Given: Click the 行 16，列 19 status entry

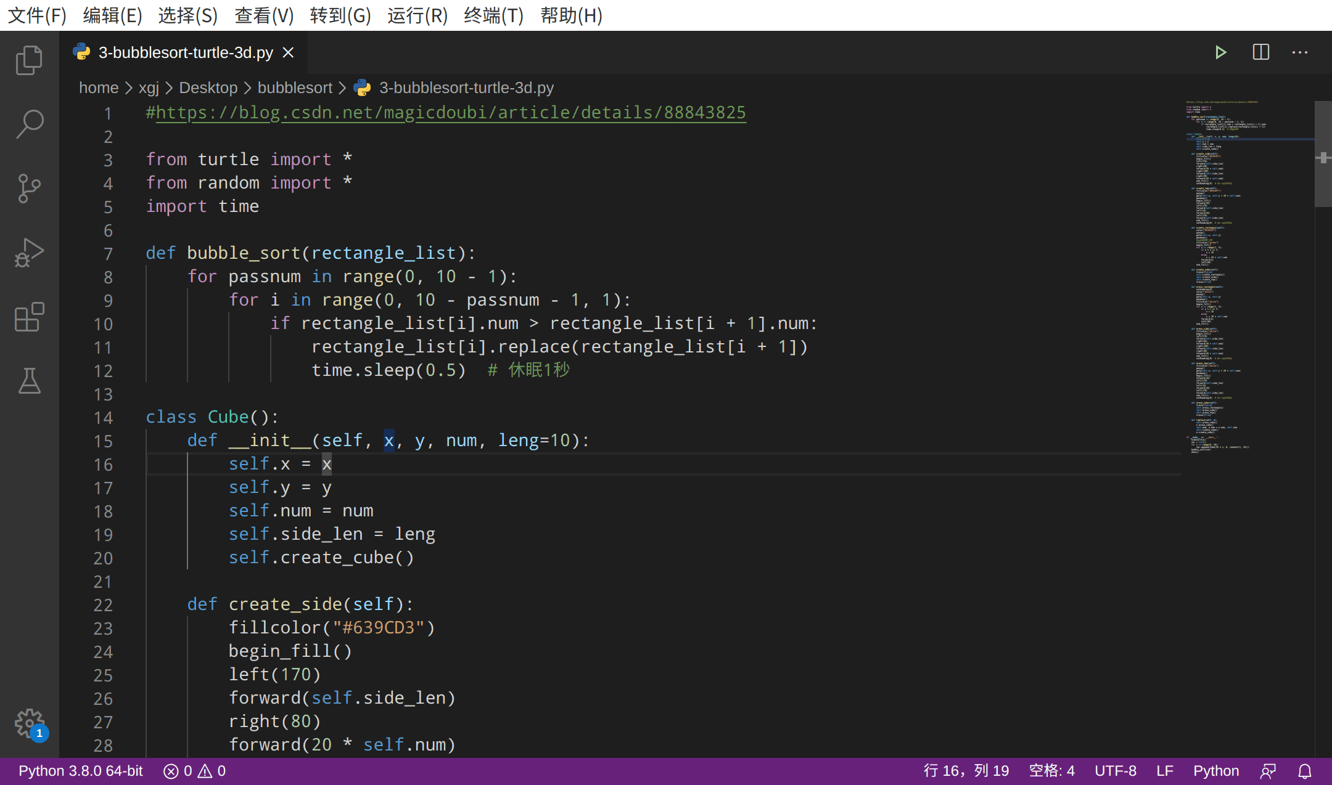Looking at the screenshot, I should pyautogui.click(x=966, y=770).
